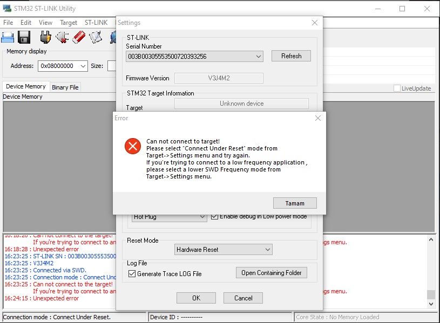The height and width of the screenshot is (323, 440).
Task: Toggle the LiveUpdate checkbox
Action: (x=397, y=88)
